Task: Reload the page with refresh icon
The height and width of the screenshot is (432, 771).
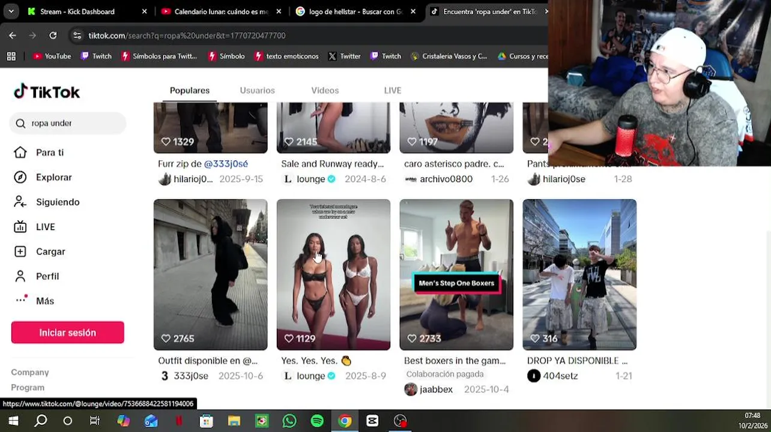Action: point(53,35)
